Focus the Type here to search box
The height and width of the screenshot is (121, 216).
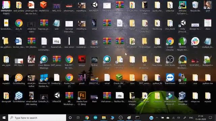tap(37, 118)
